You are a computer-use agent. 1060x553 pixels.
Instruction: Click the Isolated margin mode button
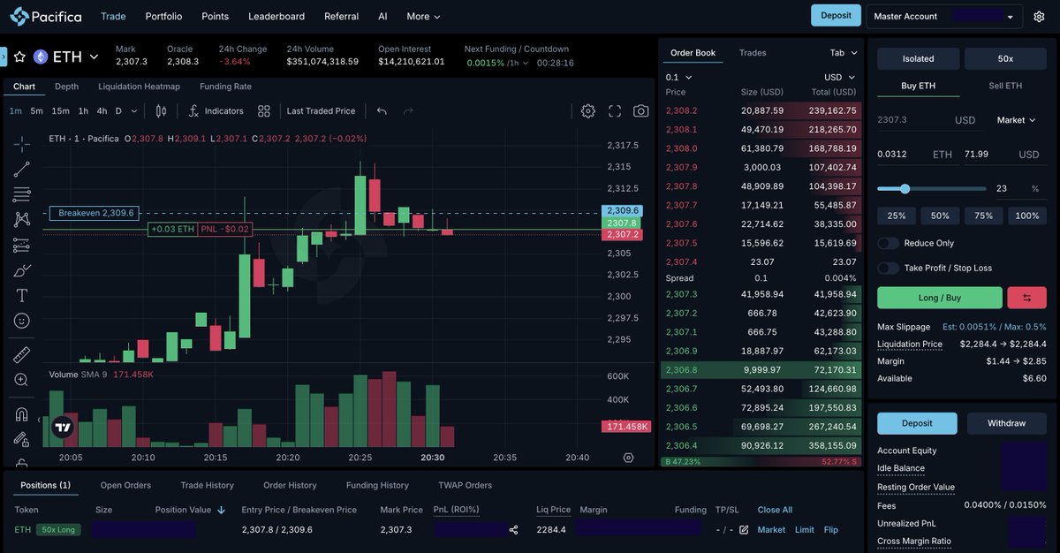point(918,58)
